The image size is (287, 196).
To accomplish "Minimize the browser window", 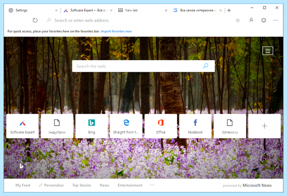I will click(252, 8).
